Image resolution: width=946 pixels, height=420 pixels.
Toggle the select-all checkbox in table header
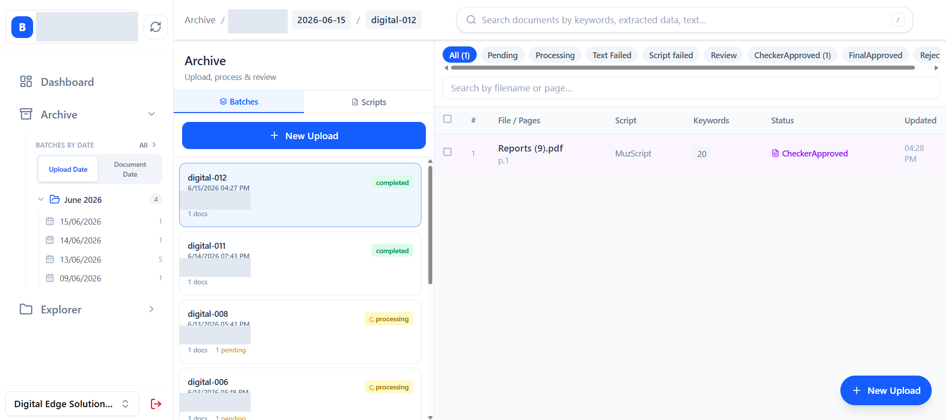tap(448, 119)
